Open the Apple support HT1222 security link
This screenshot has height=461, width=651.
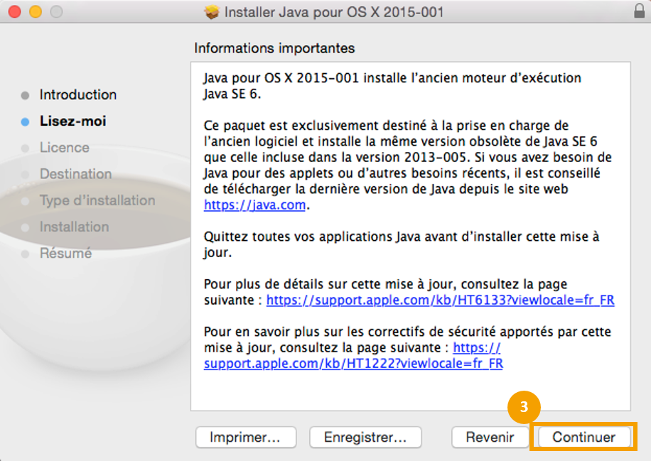click(353, 364)
